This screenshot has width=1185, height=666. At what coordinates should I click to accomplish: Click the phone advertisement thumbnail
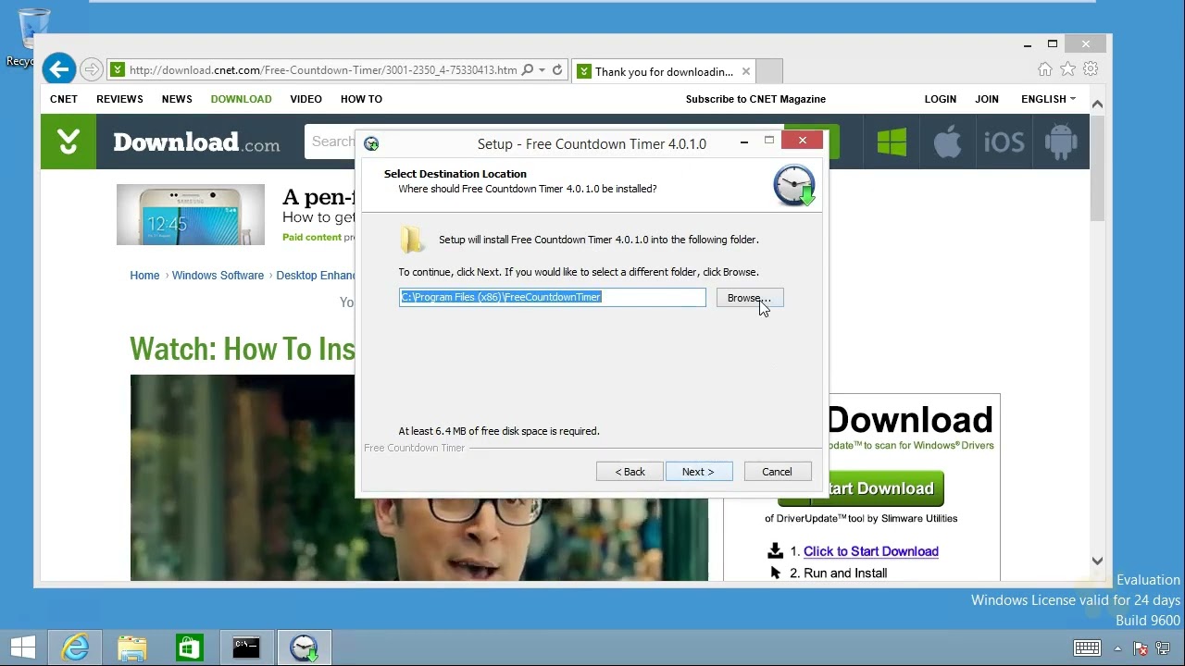pyautogui.click(x=191, y=215)
